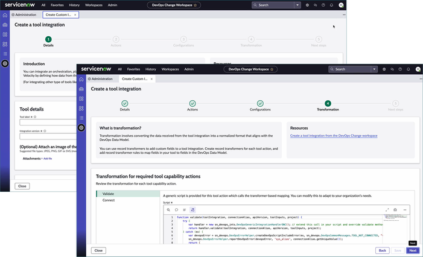Viewport: 423px width, 257px height.
Task: Click the Close button in front window
Action: [x=98, y=250]
